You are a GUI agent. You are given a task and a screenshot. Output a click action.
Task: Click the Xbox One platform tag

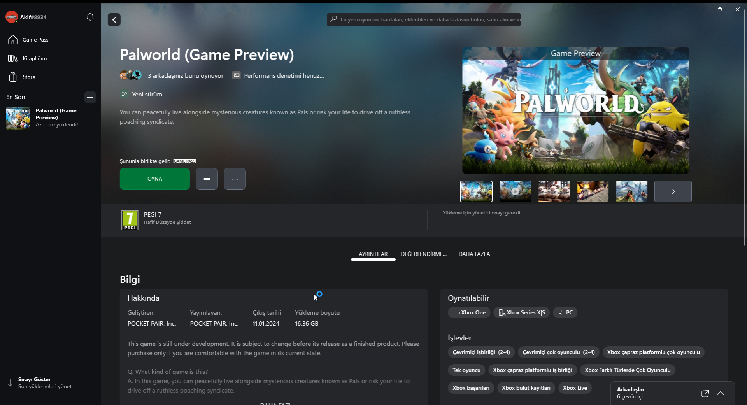coord(470,312)
